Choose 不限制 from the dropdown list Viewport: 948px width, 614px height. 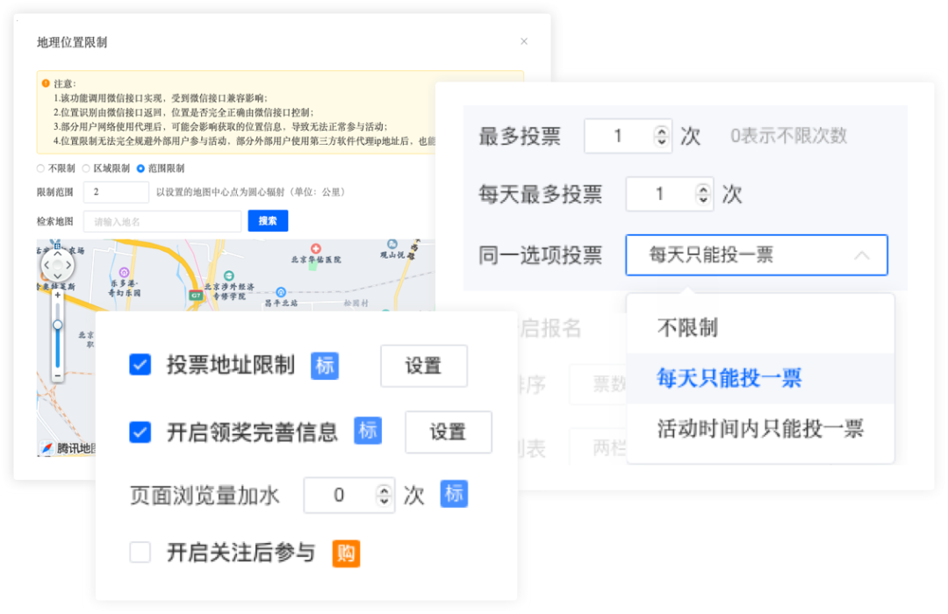tap(760, 328)
